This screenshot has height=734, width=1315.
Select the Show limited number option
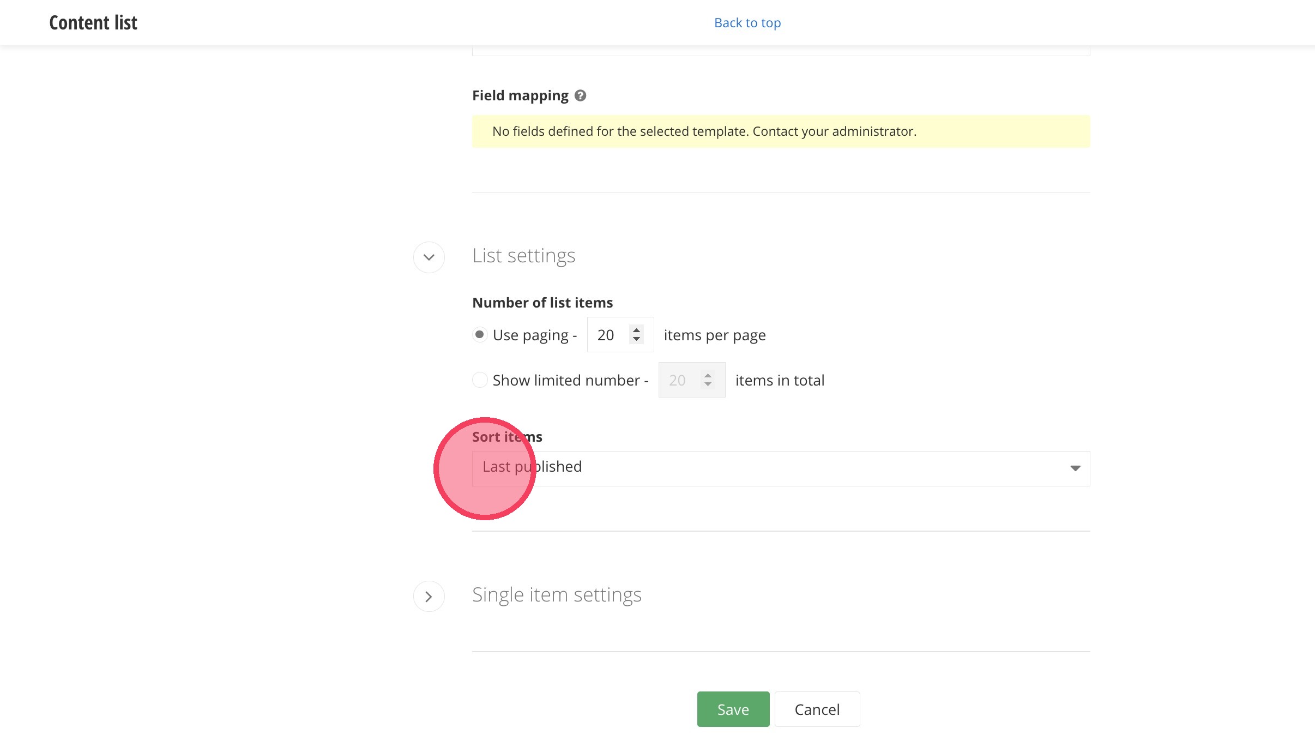(x=480, y=380)
